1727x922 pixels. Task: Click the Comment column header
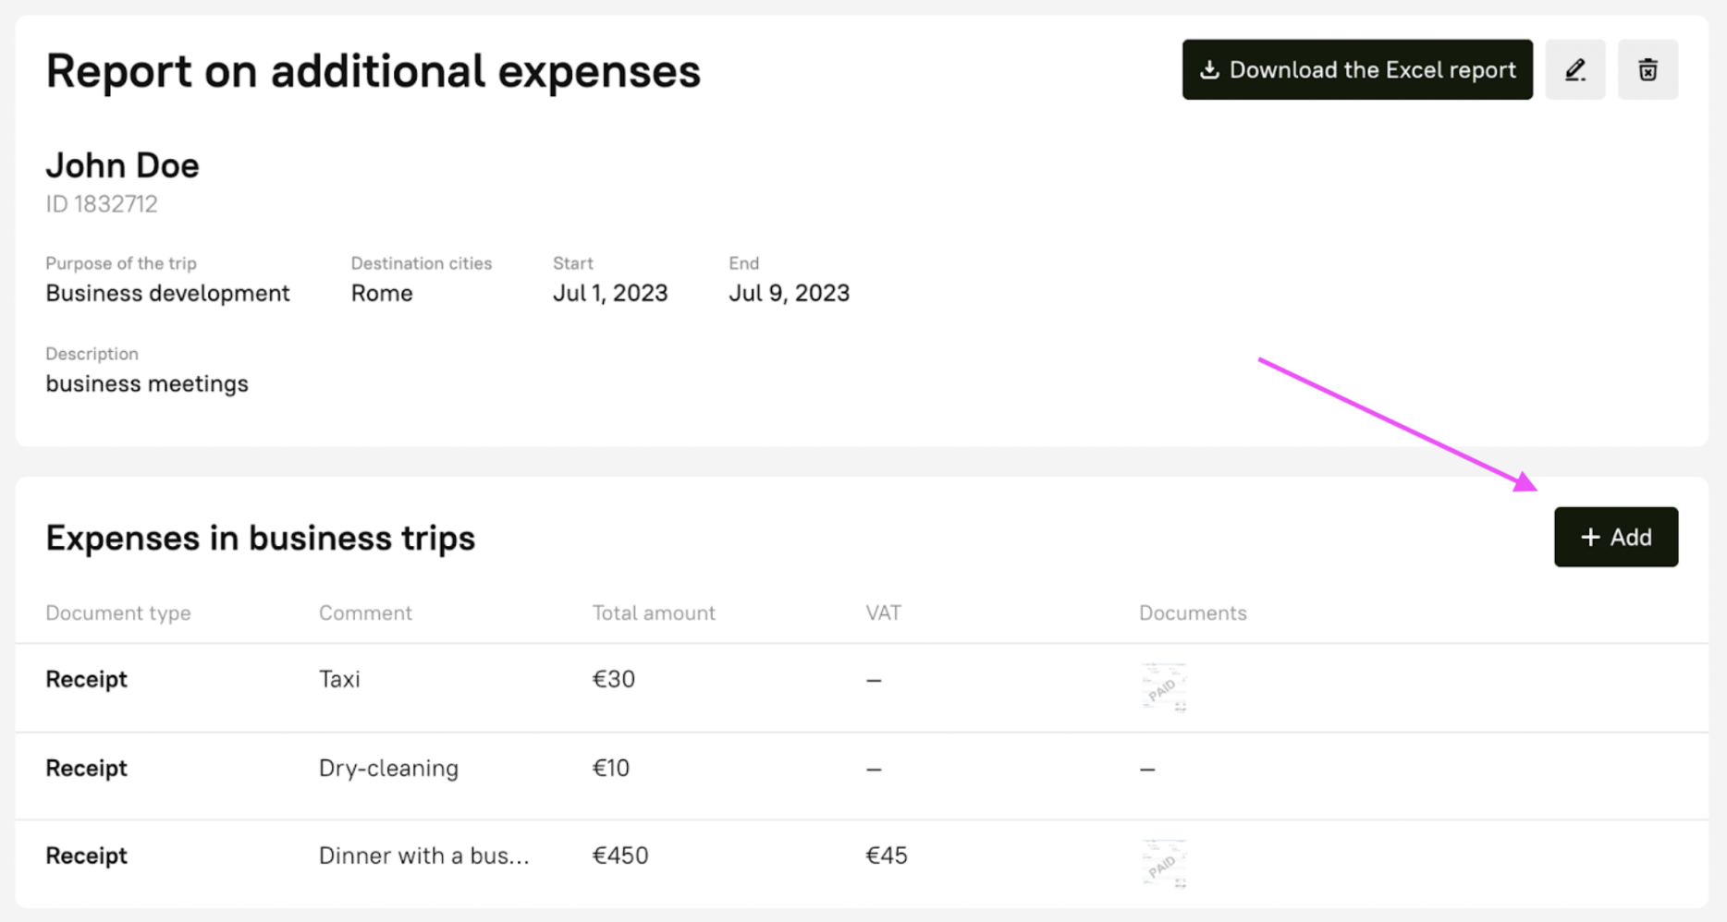(365, 613)
